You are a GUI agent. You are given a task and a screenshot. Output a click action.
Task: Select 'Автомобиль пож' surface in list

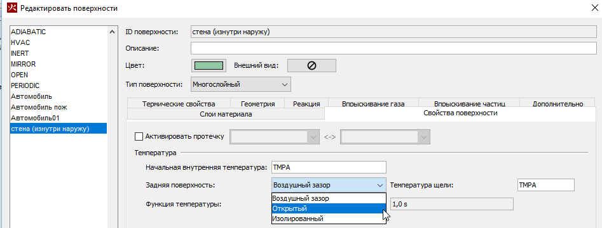point(58,107)
